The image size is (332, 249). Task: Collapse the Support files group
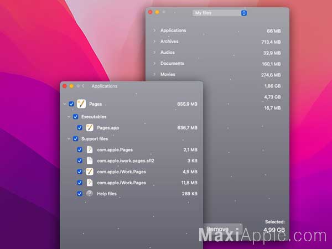click(69, 139)
